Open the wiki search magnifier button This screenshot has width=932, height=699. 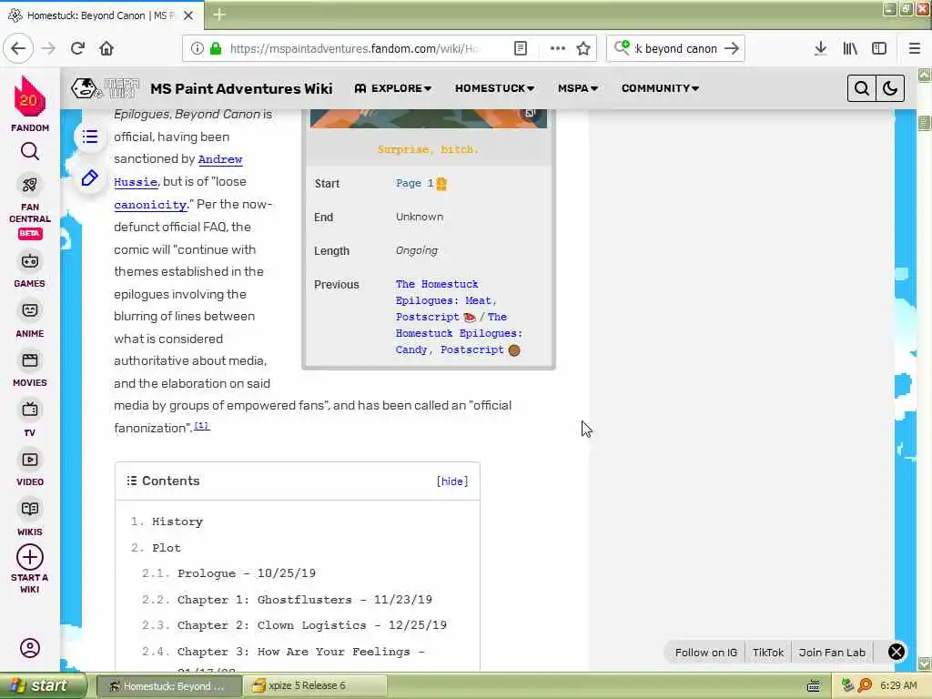tap(861, 88)
